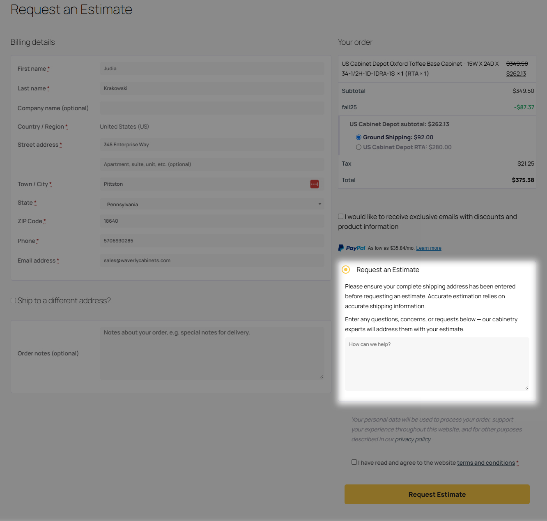Click the First name field with Judia
The image size is (547, 521).
point(212,69)
